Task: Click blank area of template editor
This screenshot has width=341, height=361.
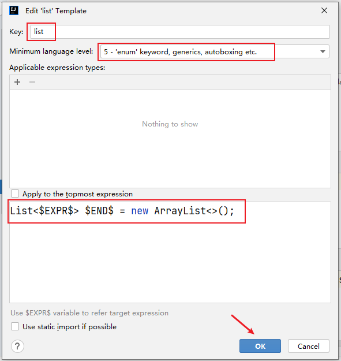Action: [170, 262]
